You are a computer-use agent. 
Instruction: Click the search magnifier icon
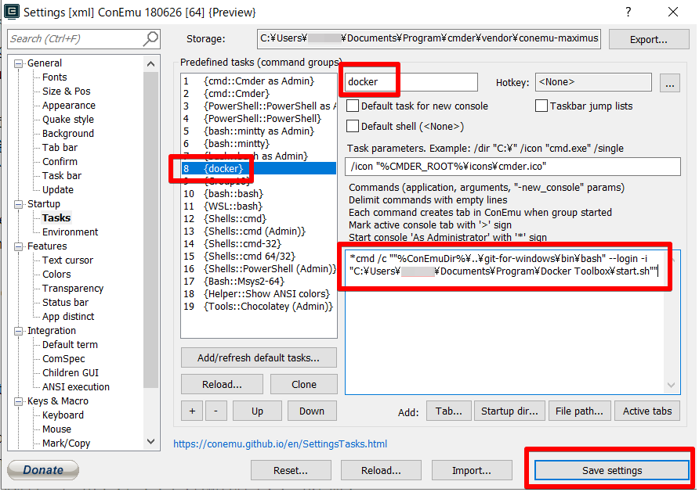click(x=150, y=38)
